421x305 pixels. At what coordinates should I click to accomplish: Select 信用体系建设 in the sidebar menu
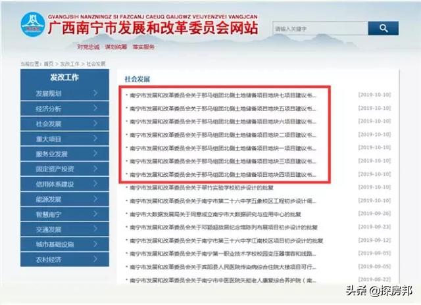pos(64,184)
